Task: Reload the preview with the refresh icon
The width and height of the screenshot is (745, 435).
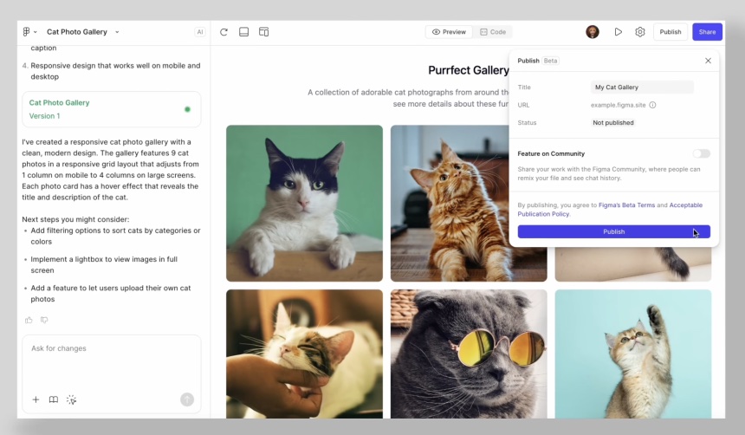Action: pos(223,32)
